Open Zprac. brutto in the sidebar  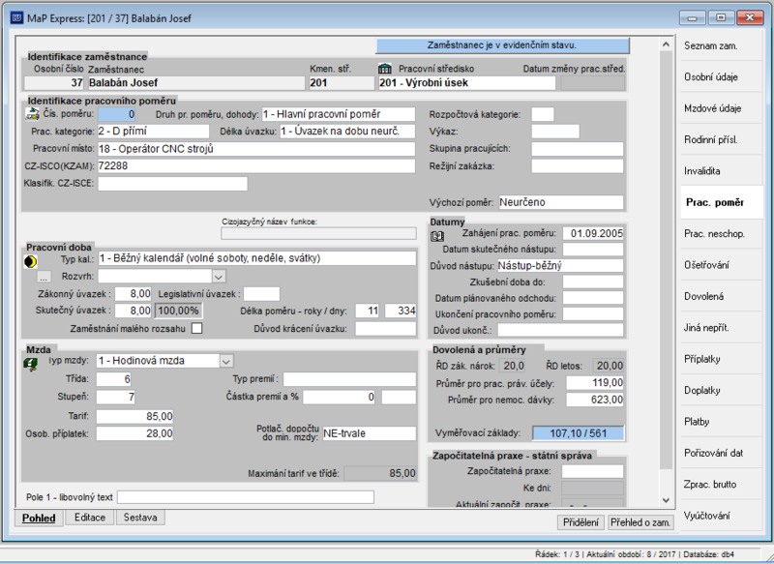pyautogui.click(x=721, y=484)
